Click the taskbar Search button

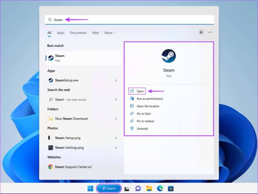[x=109, y=188]
